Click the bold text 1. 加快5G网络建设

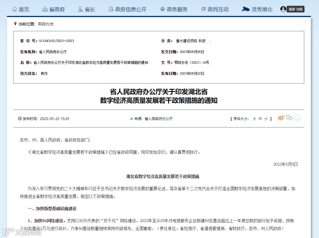pyautogui.click(x=47, y=221)
